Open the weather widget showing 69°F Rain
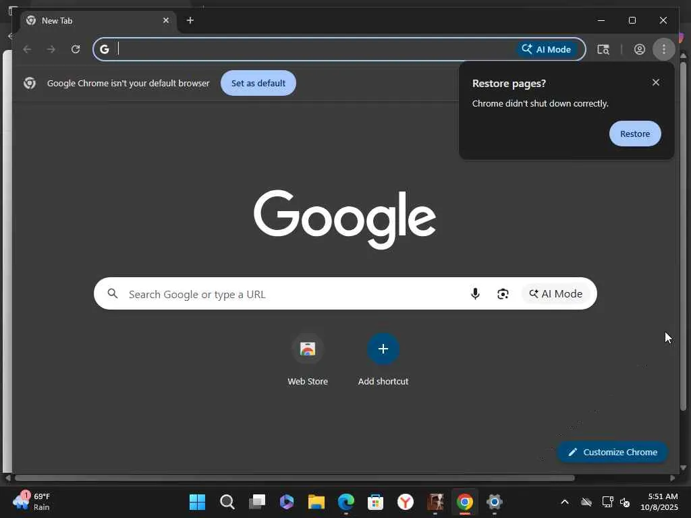 coord(32,502)
